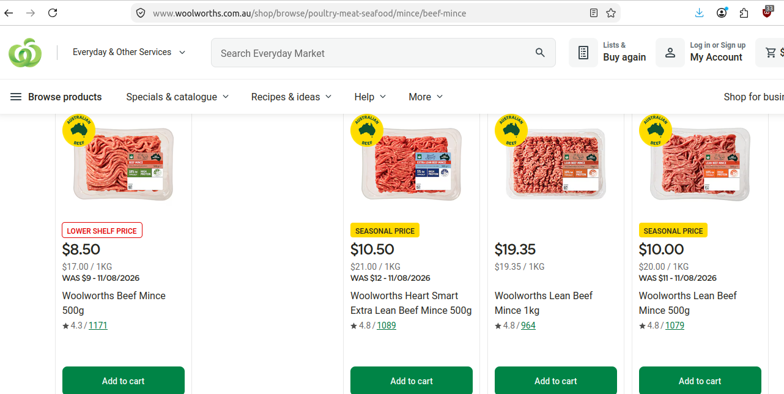Add Woolworths Beef Mince 500g to cart
The height and width of the screenshot is (394, 784).
pos(124,381)
